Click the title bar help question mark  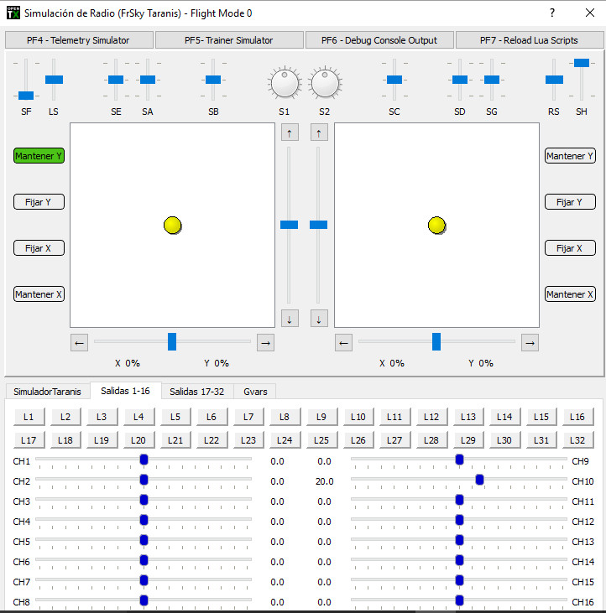tap(551, 13)
